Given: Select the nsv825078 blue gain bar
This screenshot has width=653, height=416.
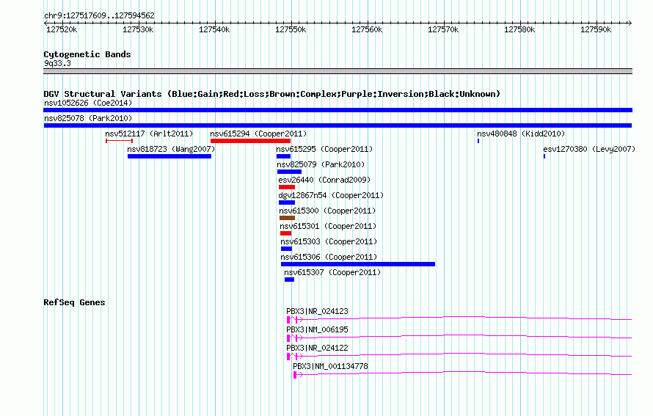Looking at the screenshot, I should coord(338,125).
